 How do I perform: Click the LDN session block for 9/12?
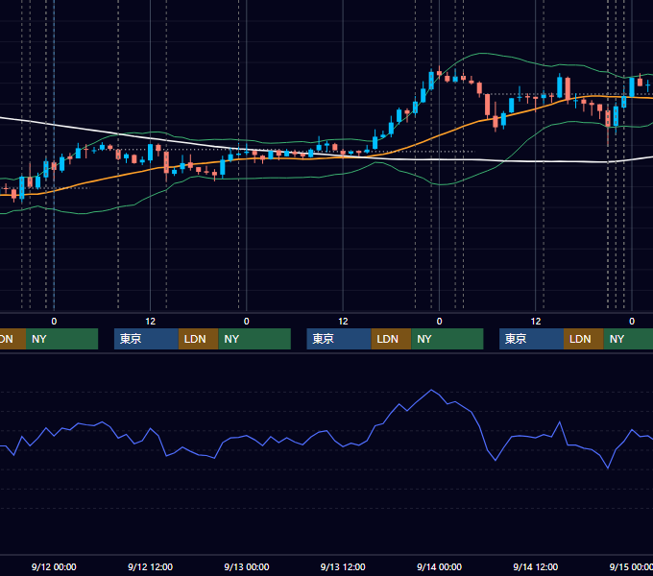(x=198, y=339)
